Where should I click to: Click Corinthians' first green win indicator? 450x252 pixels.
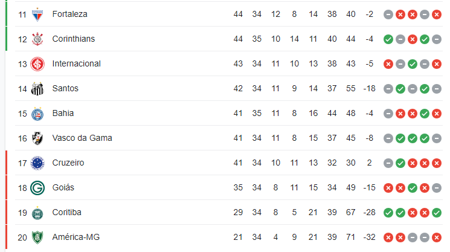[x=388, y=39]
